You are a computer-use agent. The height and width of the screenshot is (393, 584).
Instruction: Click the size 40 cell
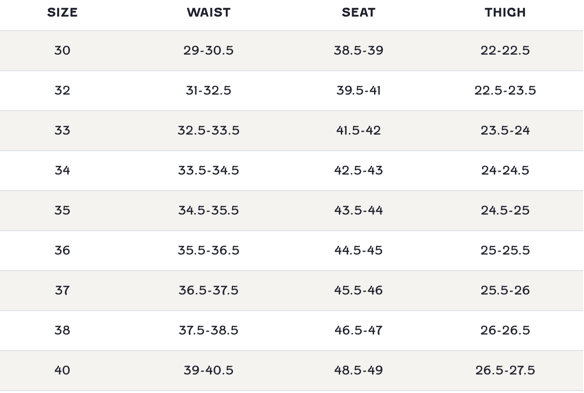(x=62, y=370)
